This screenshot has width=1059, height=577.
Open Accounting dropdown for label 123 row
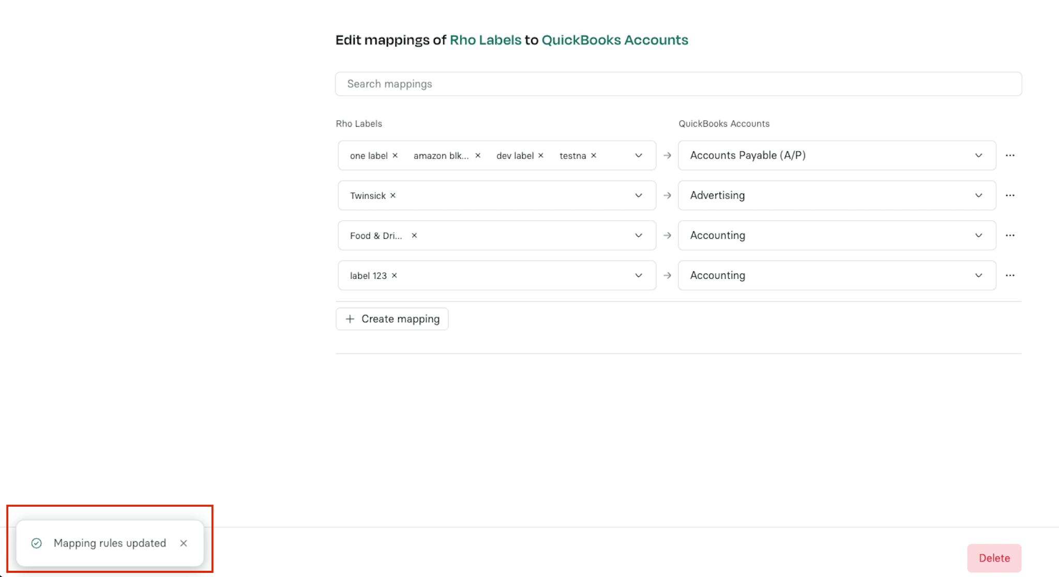point(837,276)
